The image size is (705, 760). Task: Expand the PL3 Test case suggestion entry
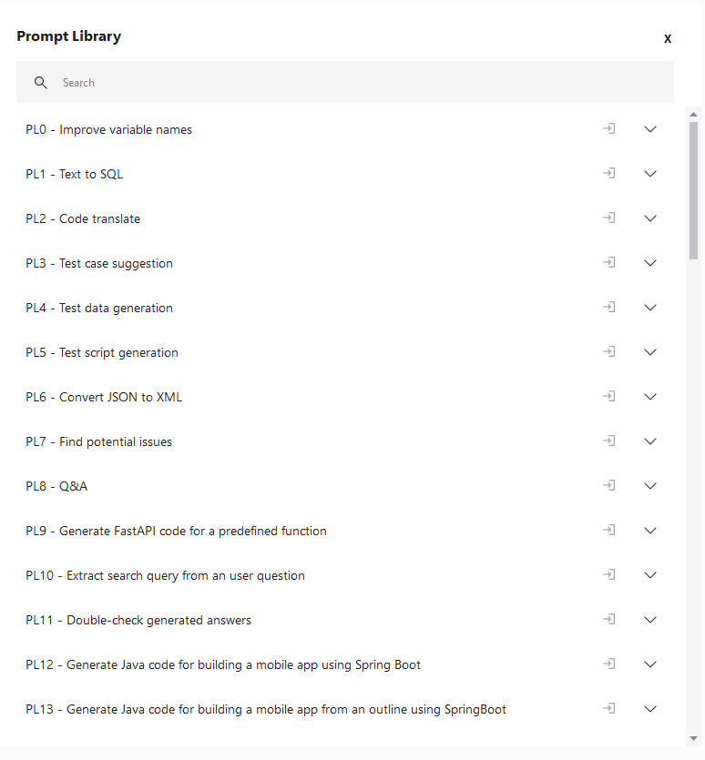(650, 263)
